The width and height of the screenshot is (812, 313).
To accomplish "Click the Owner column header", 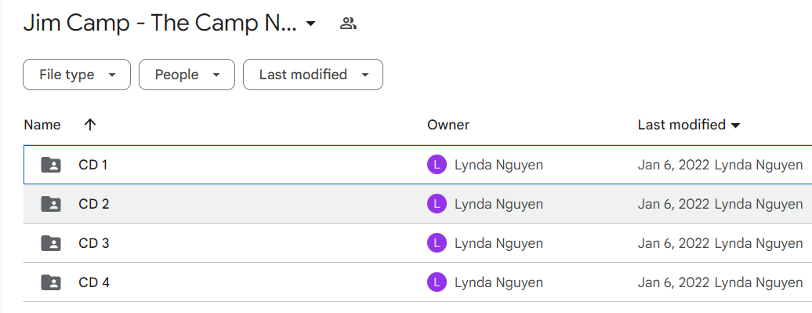I will 448,125.
